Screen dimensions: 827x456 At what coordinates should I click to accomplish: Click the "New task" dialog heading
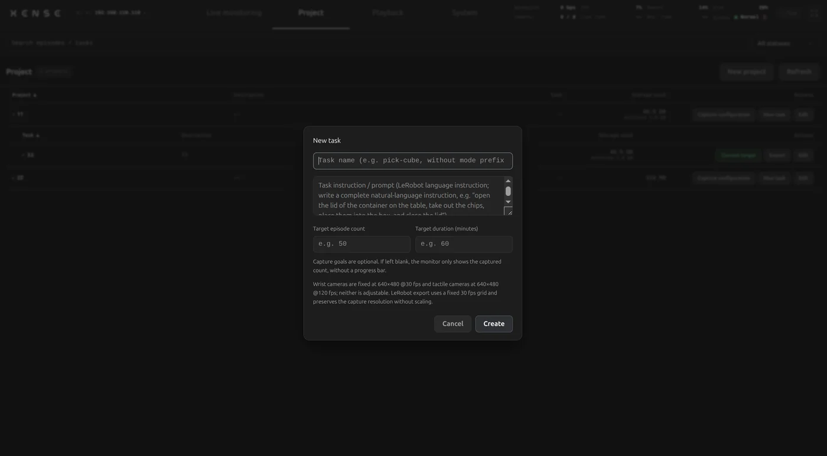tap(327, 140)
